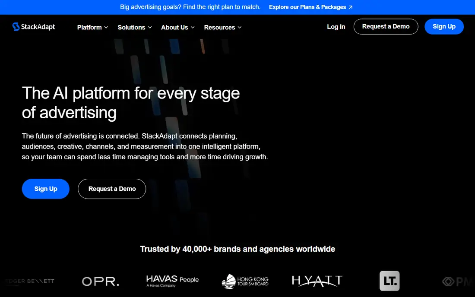The image size is (475, 297).
Task: Click the Hong Kong Tourism Board logo
Action: [245, 281]
